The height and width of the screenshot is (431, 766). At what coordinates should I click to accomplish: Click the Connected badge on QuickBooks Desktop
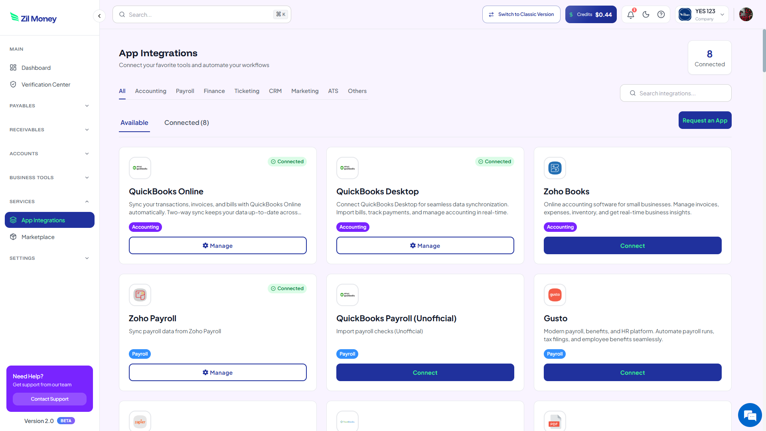tap(495, 162)
